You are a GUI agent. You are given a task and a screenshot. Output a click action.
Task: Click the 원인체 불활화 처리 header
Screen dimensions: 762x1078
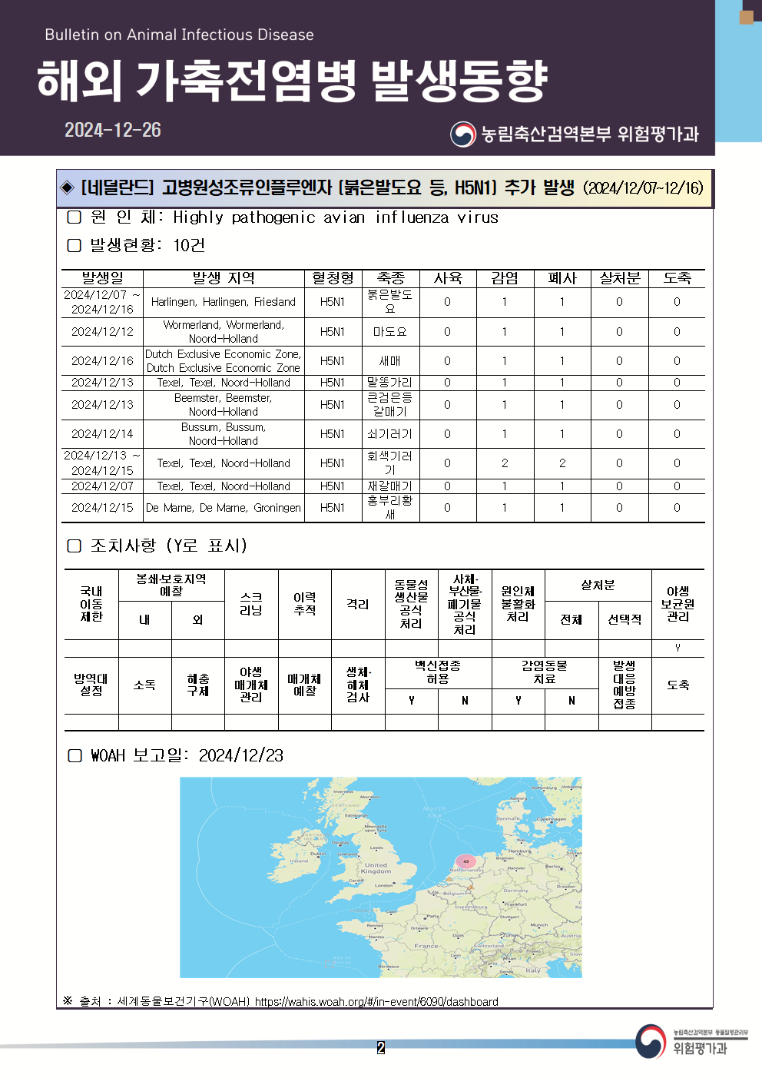pyautogui.click(x=518, y=604)
